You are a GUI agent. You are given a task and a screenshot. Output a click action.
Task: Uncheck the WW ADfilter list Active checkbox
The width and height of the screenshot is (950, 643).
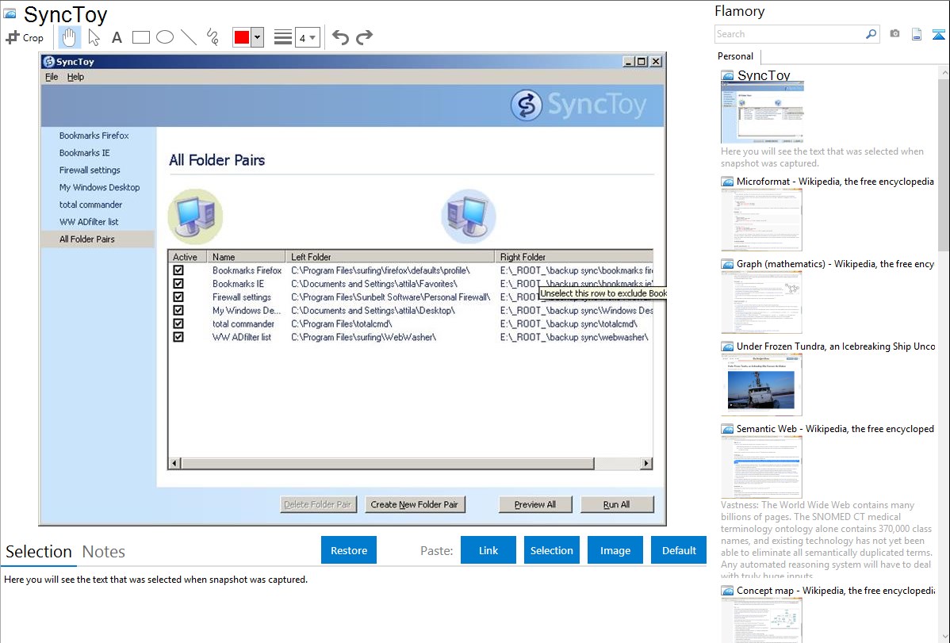click(178, 337)
